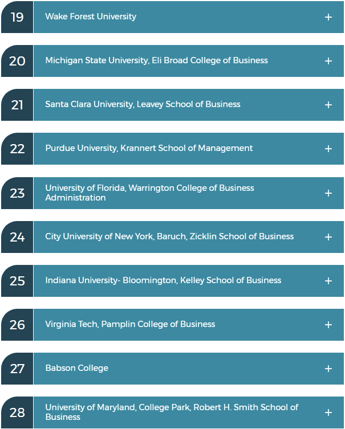345x429 pixels.
Task: Click plus icon beside University of Florida
Action: click(328, 193)
